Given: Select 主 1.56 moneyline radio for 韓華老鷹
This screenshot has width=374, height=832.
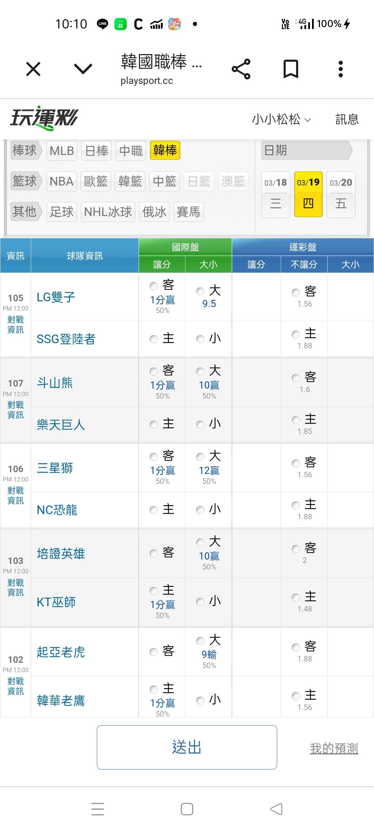Looking at the screenshot, I should coord(296,696).
